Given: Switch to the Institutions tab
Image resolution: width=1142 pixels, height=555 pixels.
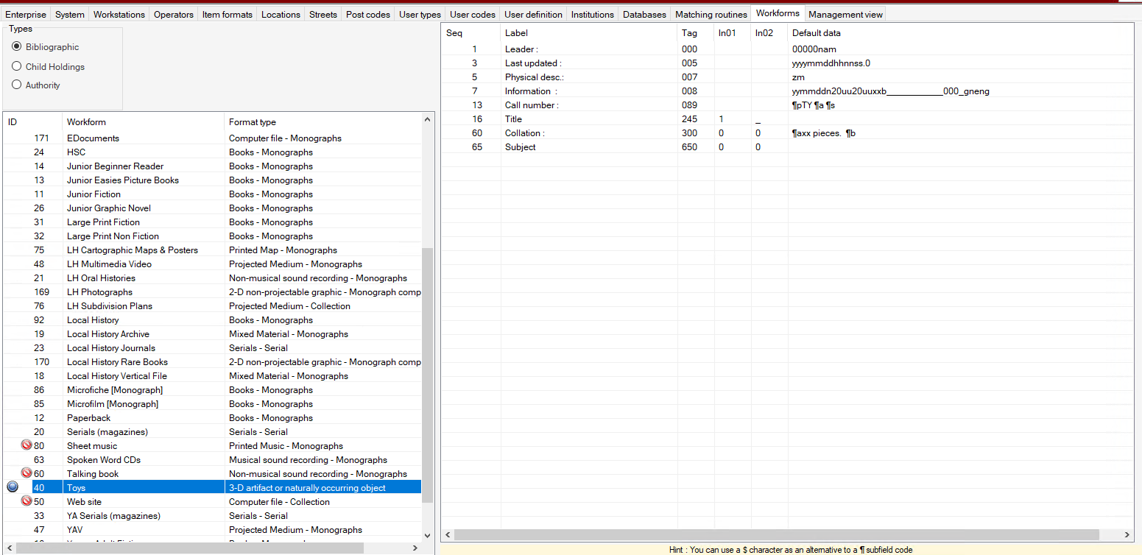Looking at the screenshot, I should click(592, 13).
